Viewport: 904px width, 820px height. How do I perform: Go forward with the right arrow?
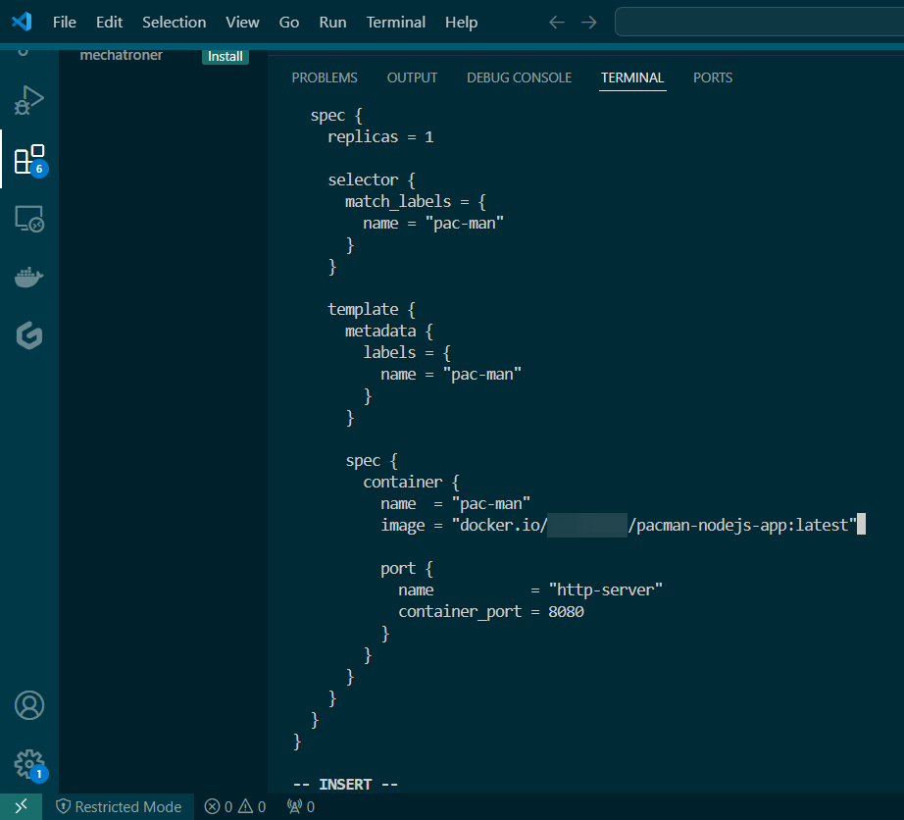pos(588,22)
